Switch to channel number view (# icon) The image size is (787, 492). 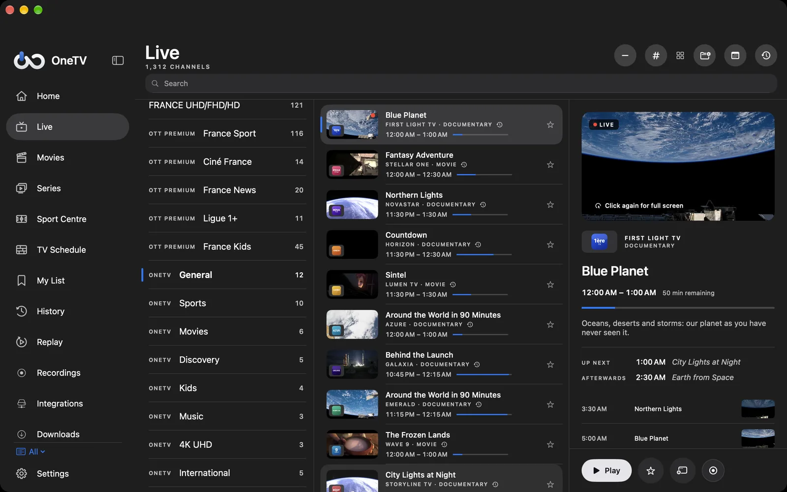tap(656, 56)
